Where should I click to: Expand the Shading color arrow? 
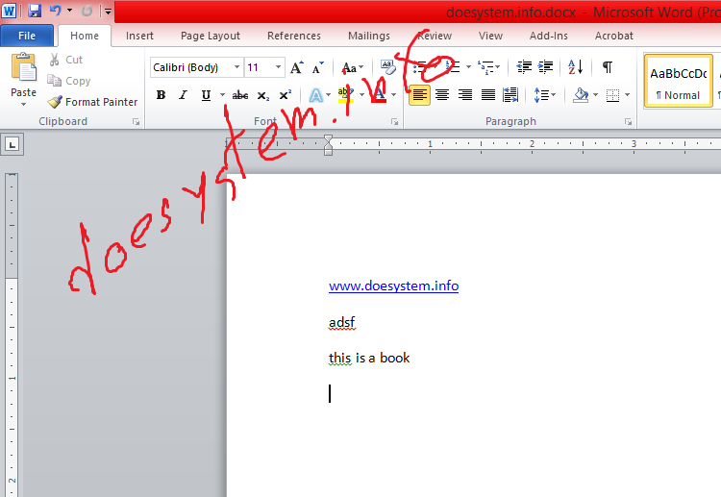coord(595,95)
